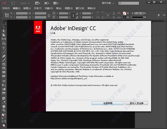Select the Rectangle Frame tool
Image resolution: width=167 pixels, height=129 pixels.
coord(4,64)
